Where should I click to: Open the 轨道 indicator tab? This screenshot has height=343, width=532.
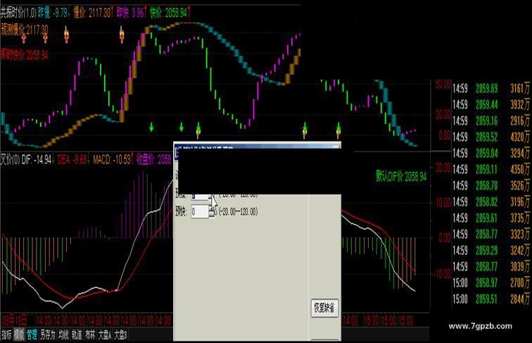(77, 335)
